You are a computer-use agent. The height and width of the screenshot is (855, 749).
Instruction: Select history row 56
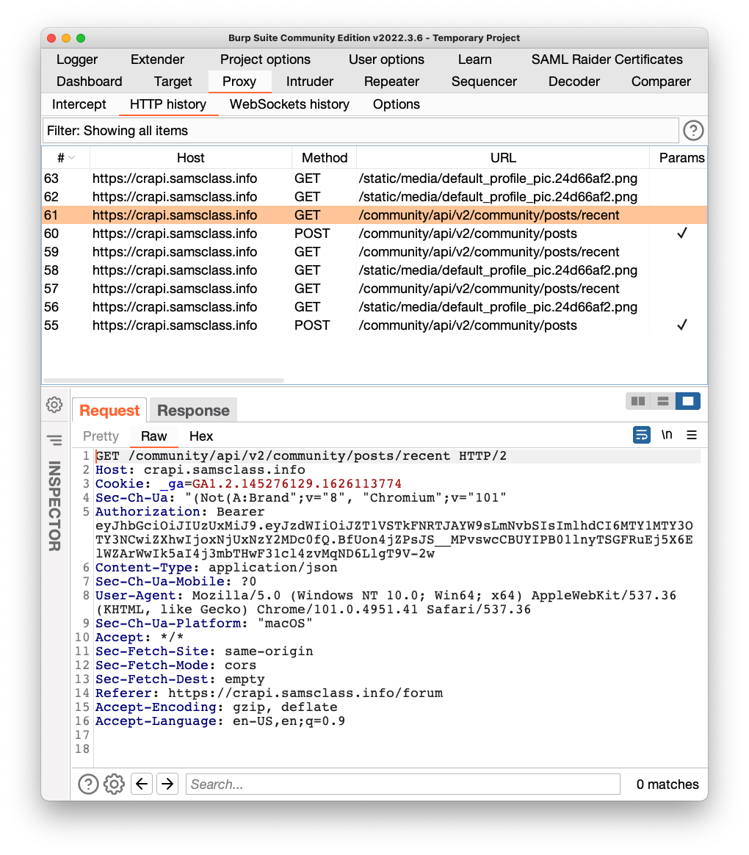point(374,307)
